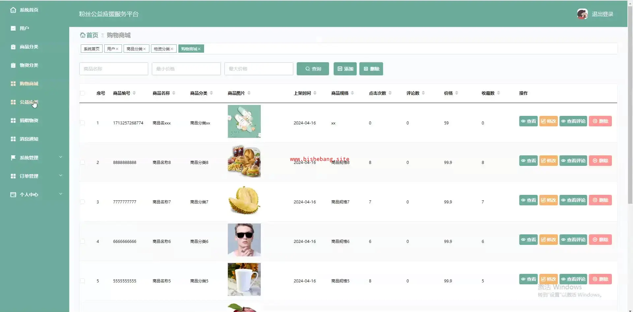Screen dimensions: 633x312
Task: Click the 消息通知 grid icon in sidebar
Action: point(13,139)
